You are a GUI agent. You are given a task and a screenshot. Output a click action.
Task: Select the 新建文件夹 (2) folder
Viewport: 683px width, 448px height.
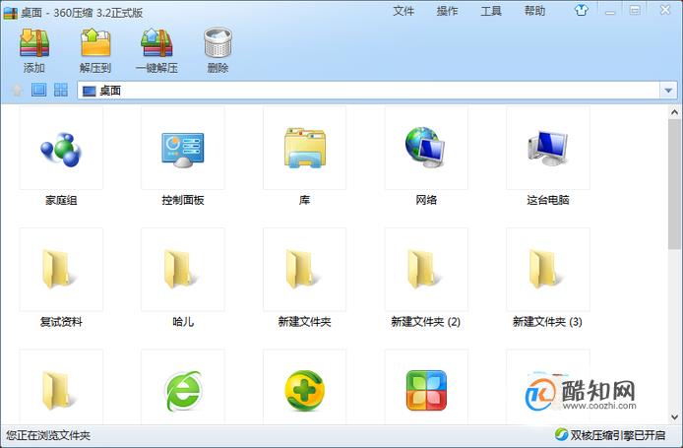pos(423,270)
